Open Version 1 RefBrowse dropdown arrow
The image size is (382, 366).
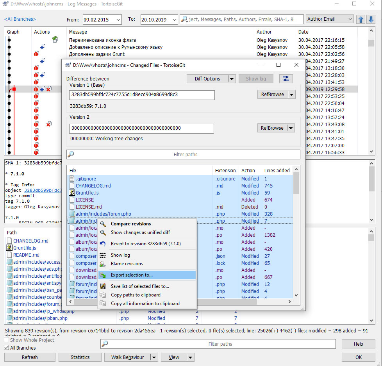point(291,94)
